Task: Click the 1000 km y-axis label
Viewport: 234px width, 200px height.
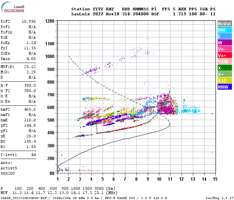Action: coord(50,56)
